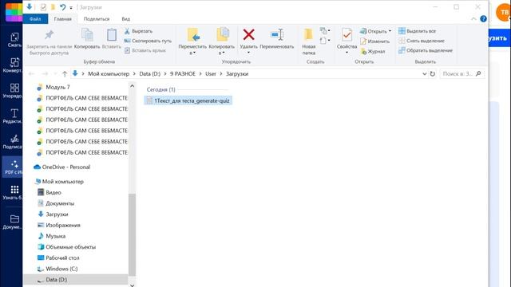
Task: Collapse the ribbon with chevron
Action: [473, 19]
